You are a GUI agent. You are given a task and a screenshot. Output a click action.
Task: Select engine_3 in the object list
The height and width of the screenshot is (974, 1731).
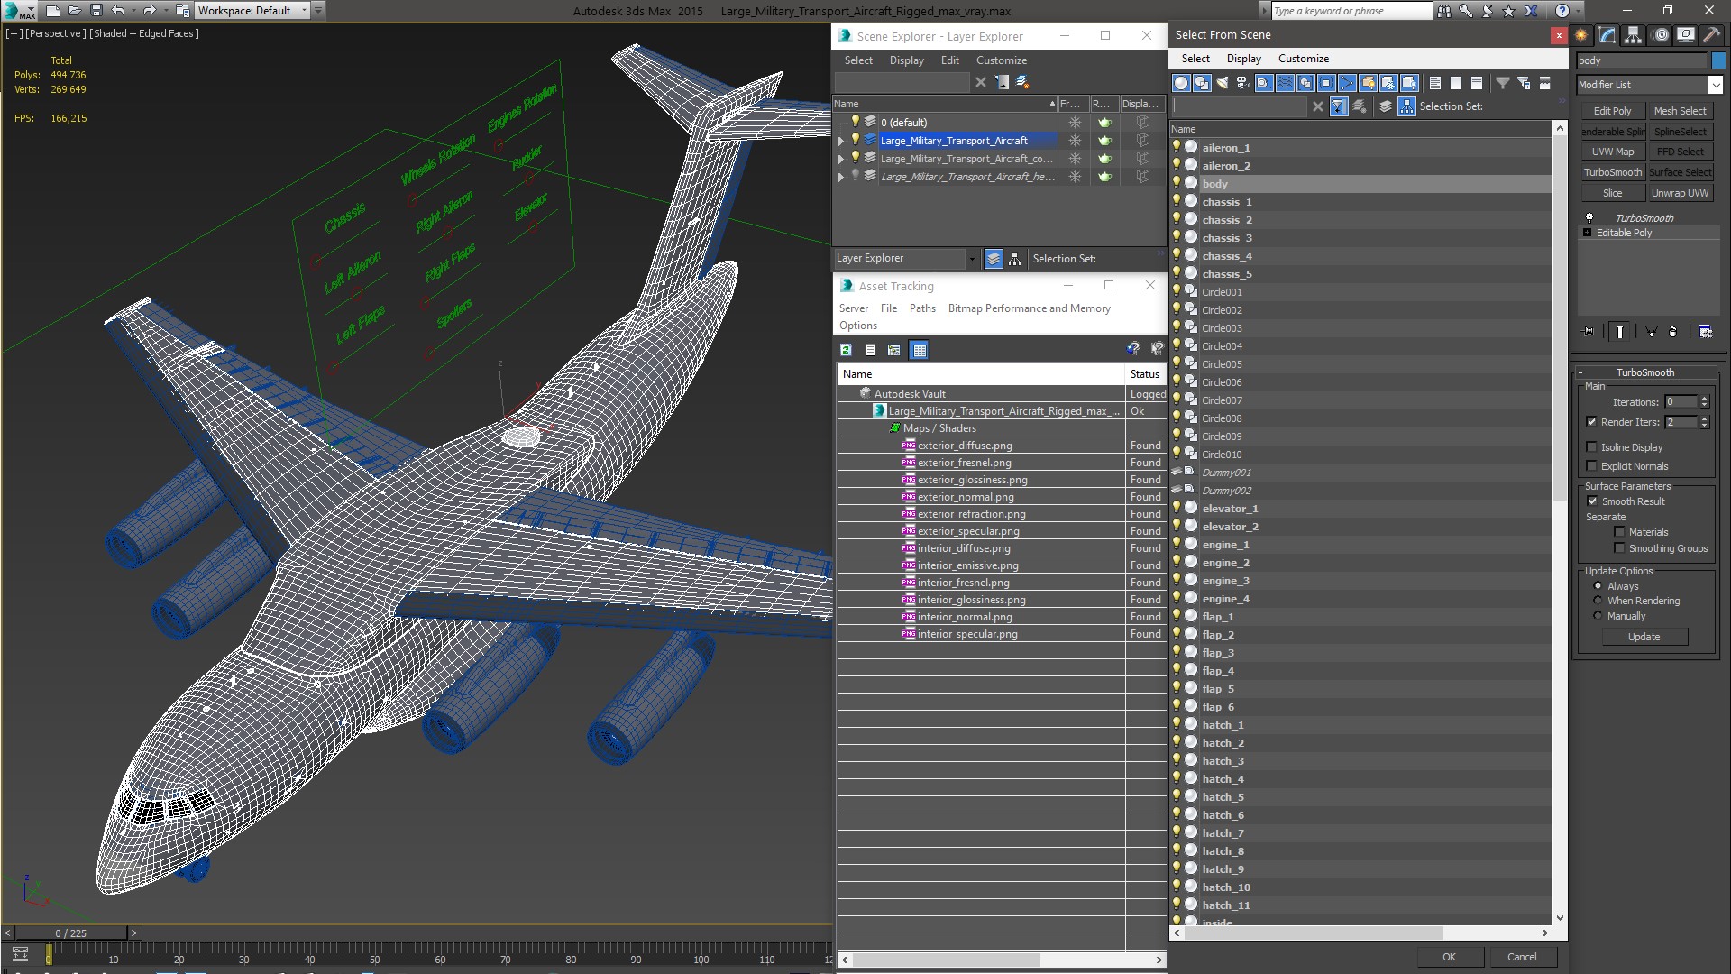(1225, 581)
